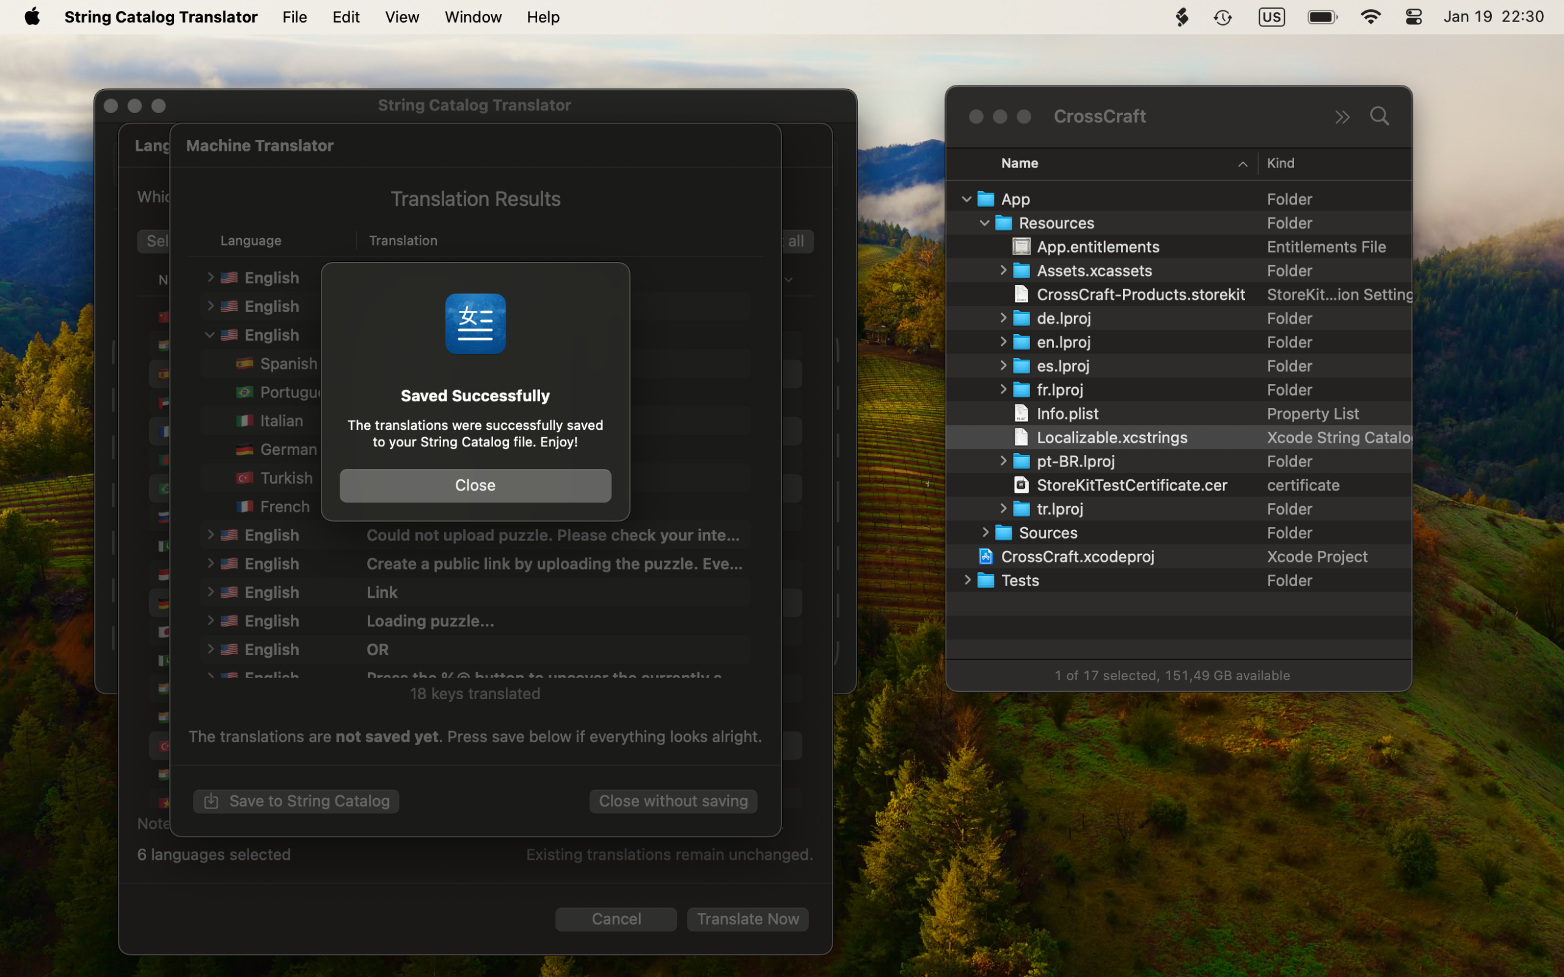
Task: Expand the Assets.xcassets folder
Action: coord(1003,270)
